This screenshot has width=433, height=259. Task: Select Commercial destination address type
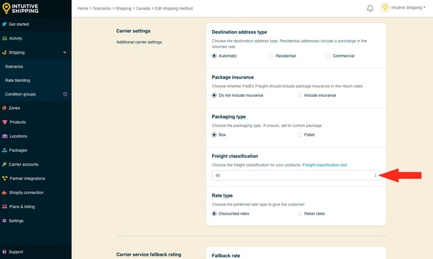point(328,56)
